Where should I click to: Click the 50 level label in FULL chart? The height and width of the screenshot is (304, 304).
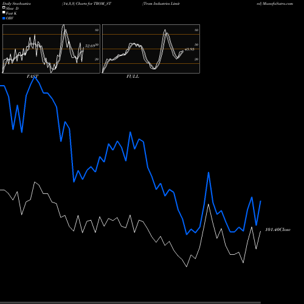[196, 44]
